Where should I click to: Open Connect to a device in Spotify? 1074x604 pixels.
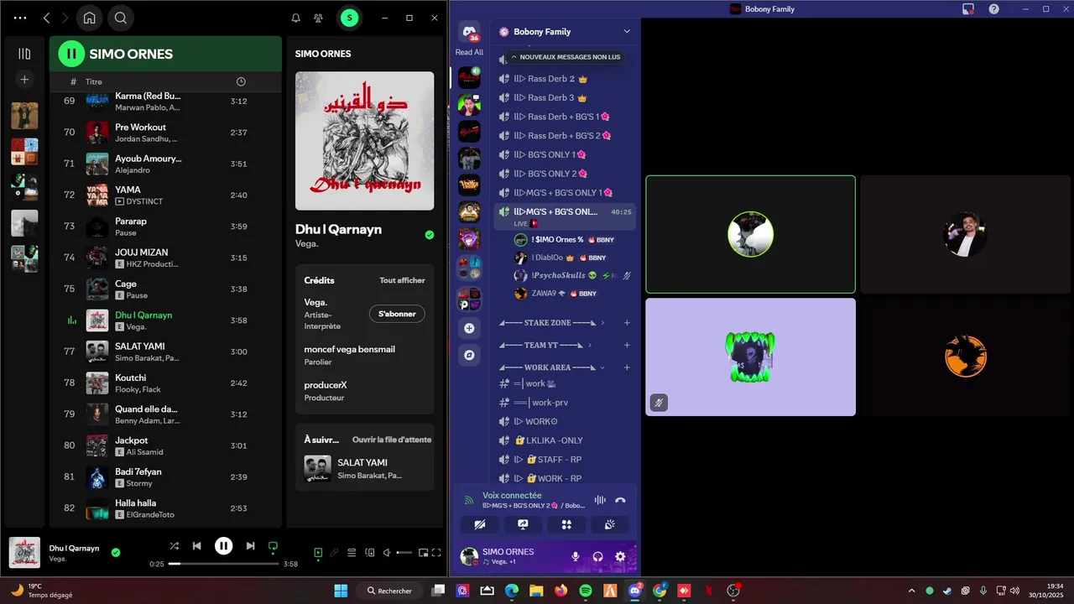click(368, 553)
